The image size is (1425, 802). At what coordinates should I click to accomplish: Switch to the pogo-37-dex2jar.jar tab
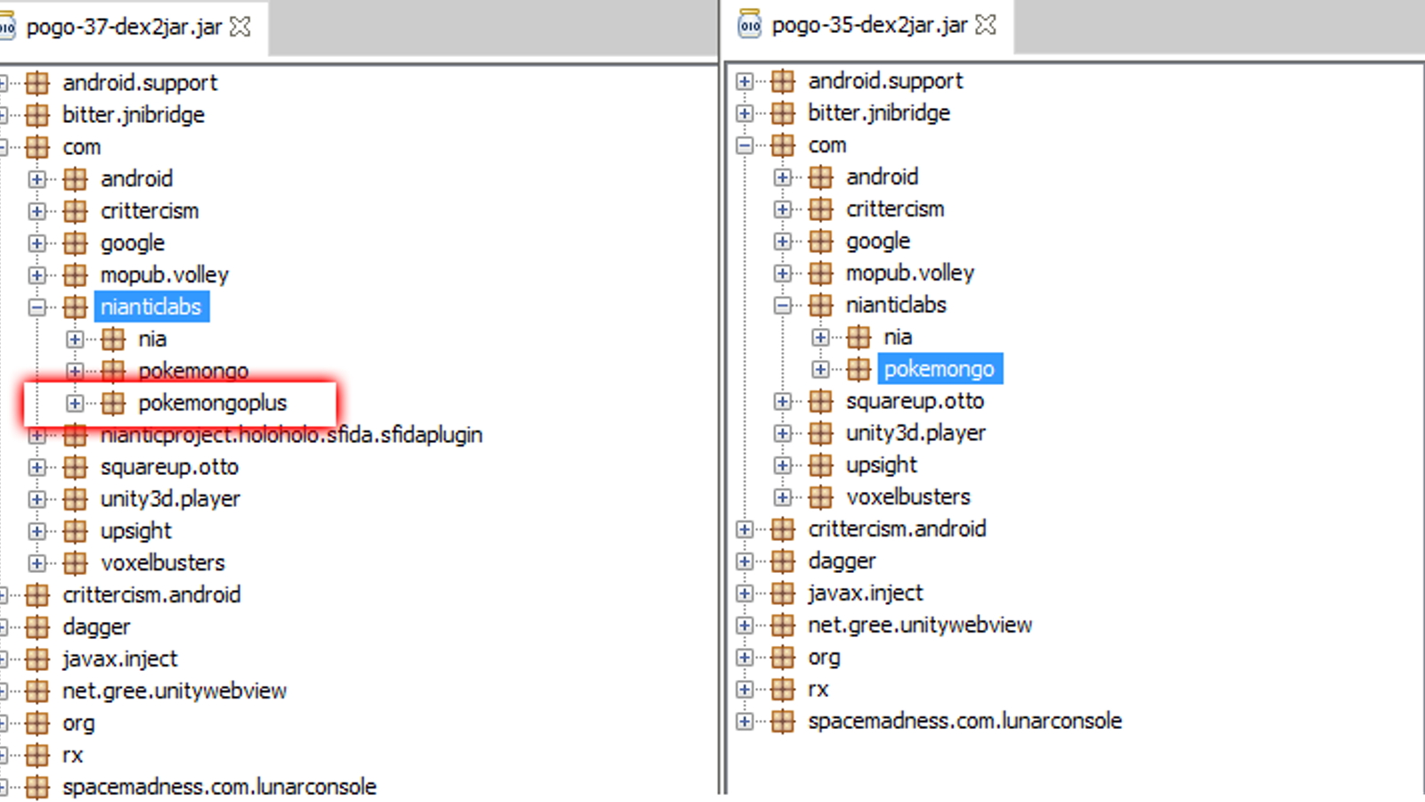[125, 28]
